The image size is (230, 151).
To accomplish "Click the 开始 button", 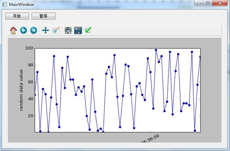I will 17,16.
